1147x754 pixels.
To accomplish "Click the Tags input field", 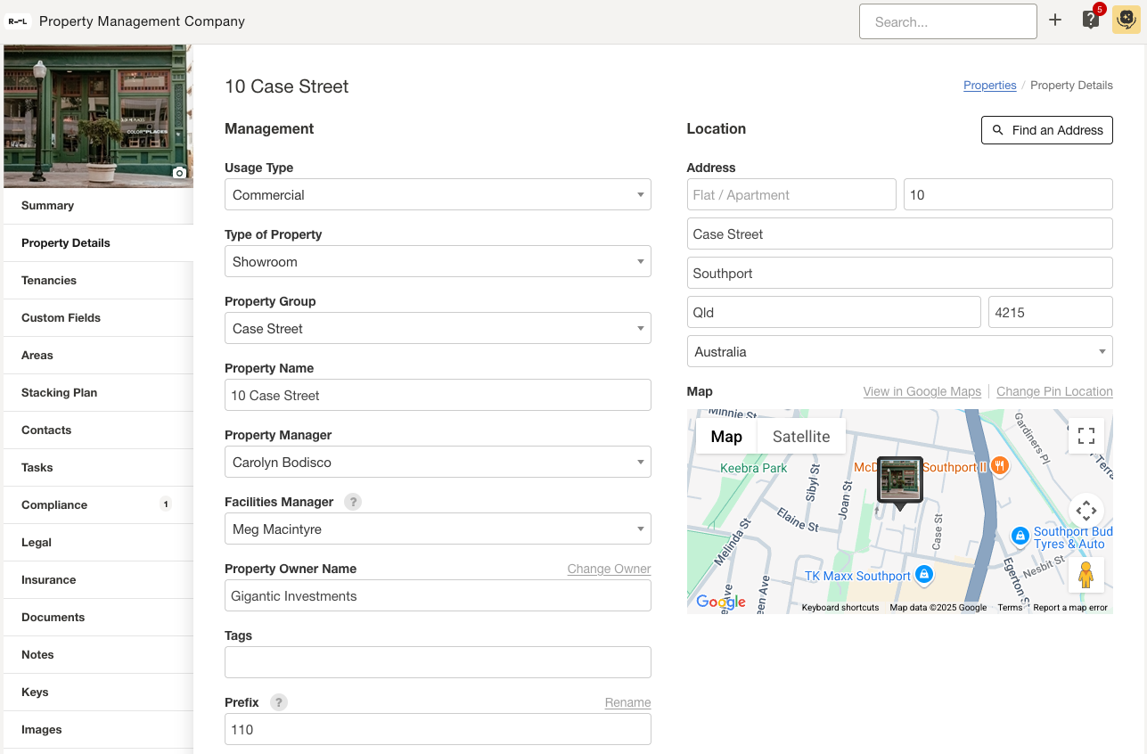I will [x=438, y=662].
